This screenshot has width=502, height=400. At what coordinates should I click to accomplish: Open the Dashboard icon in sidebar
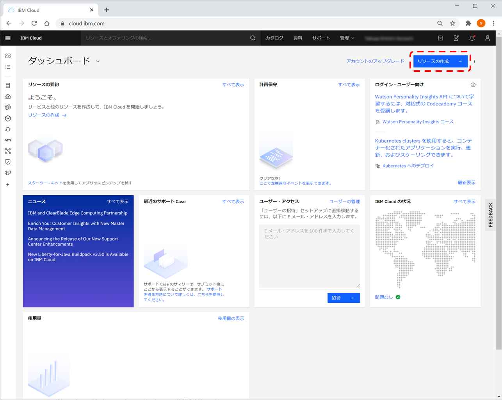point(8,56)
